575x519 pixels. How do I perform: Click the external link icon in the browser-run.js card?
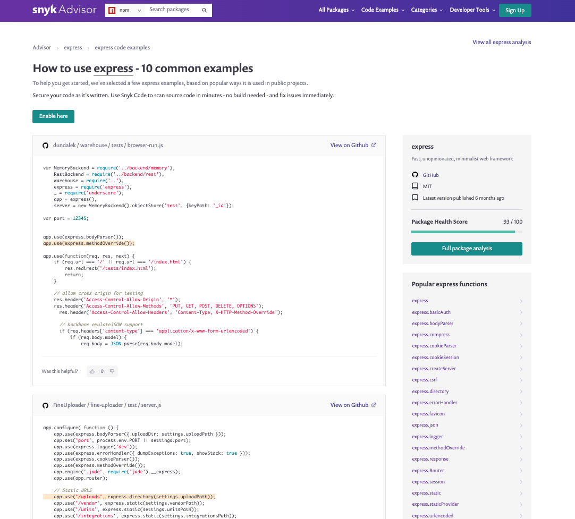click(374, 145)
